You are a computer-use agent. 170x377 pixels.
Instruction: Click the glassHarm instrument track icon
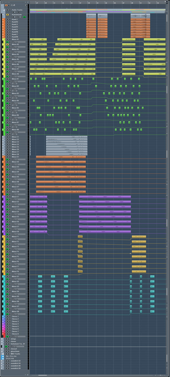point(3,351)
